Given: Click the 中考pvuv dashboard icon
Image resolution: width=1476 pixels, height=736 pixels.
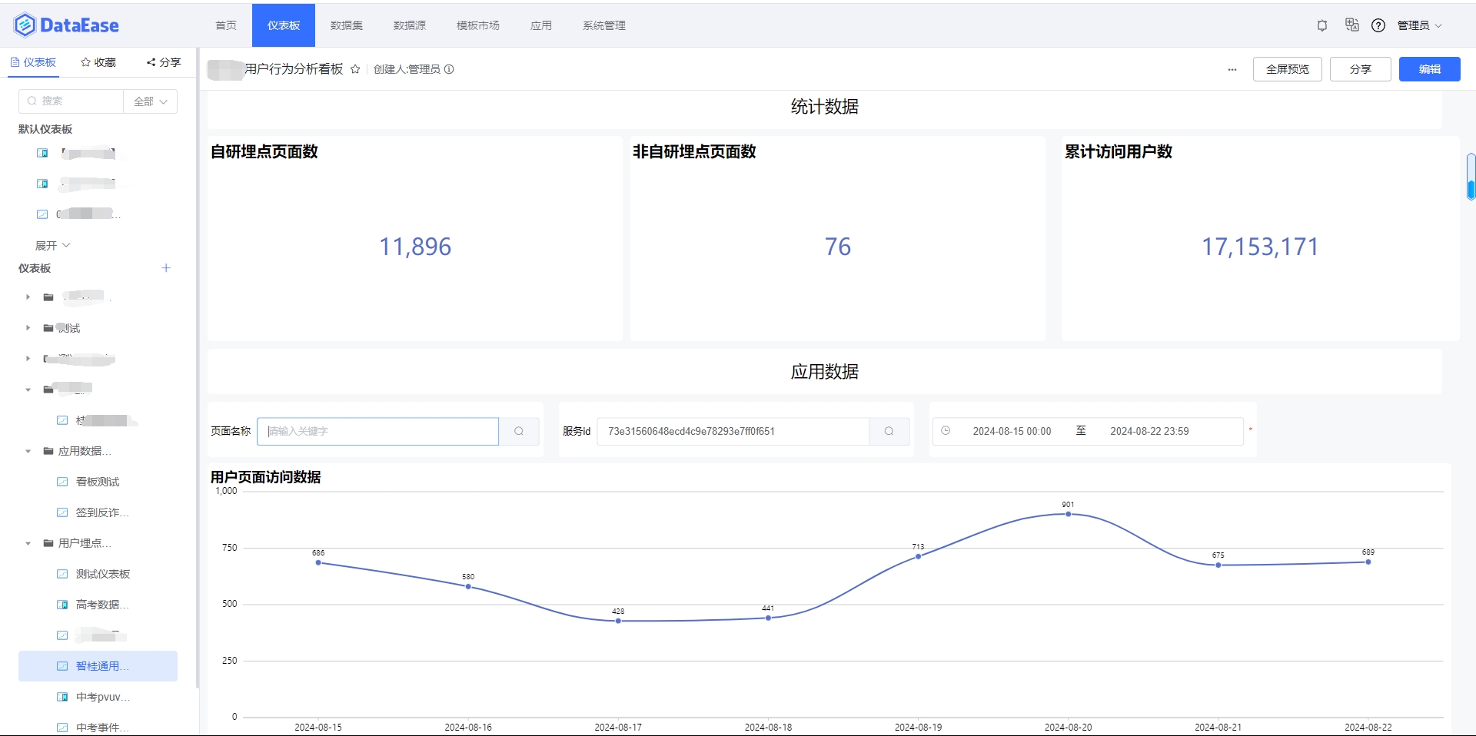Looking at the screenshot, I should 62,697.
